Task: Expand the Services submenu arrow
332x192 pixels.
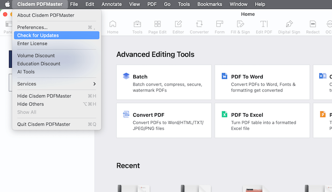Action: [94, 84]
